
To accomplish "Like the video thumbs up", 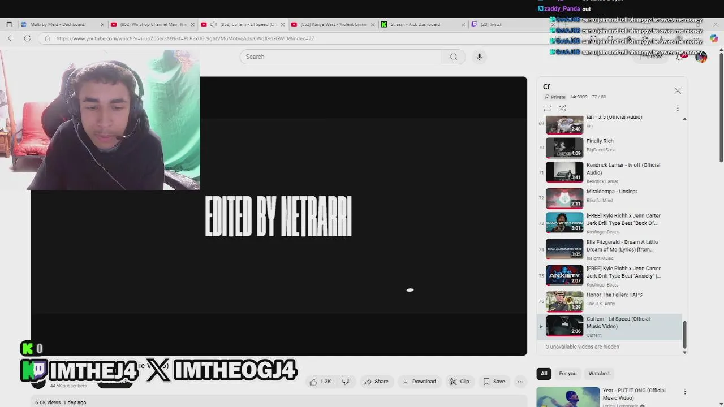I will click(313, 382).
